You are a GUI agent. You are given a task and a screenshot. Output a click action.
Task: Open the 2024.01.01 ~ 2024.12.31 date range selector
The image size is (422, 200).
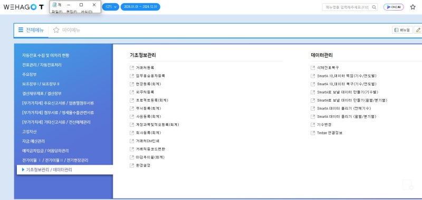[140, 7]
